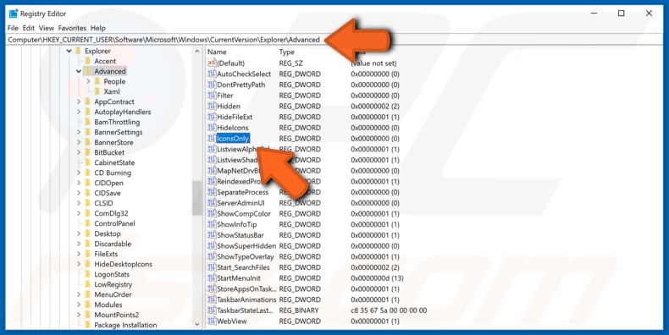Select the BamThrottling folder icon
The height and width of the screenshot is (335, 669).
87,122
